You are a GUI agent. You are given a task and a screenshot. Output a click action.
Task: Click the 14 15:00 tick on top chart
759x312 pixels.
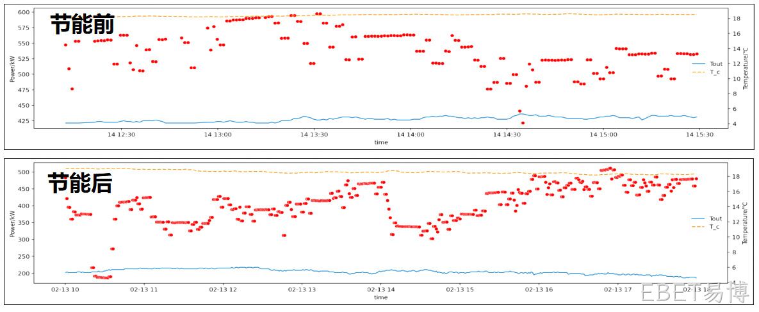pyautogui.click(x=603, y=135)
